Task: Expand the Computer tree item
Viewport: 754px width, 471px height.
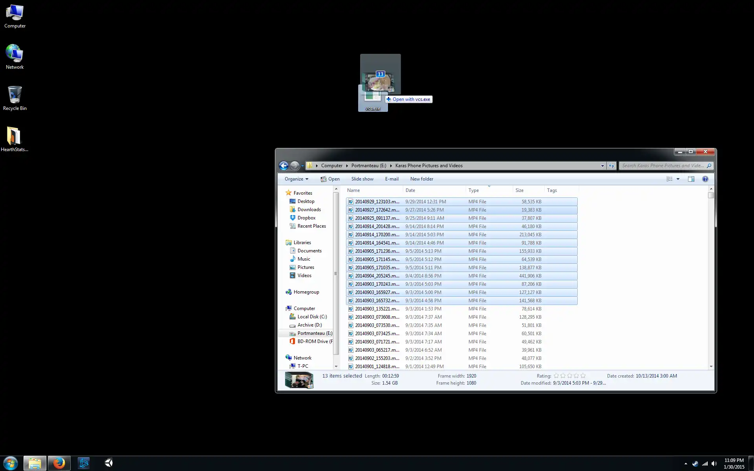Action: pyautogui.click(x=284, y=308)
